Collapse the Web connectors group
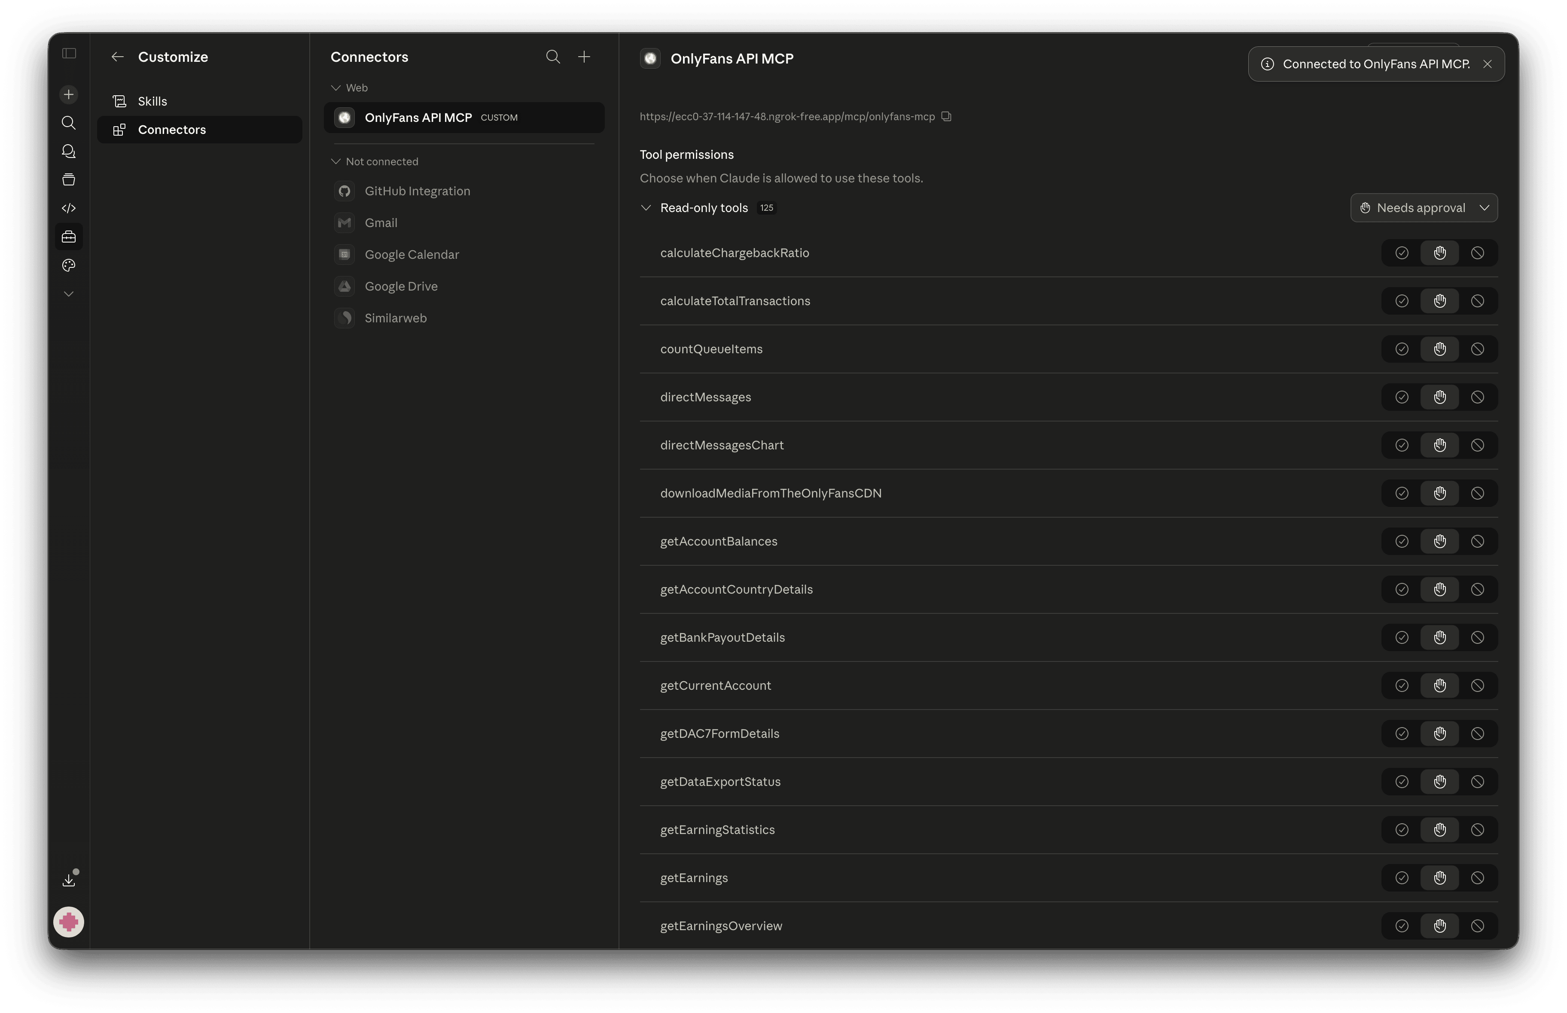Image resolution: width=1567 pixels, height=1013 pixels. pos(335,88)
